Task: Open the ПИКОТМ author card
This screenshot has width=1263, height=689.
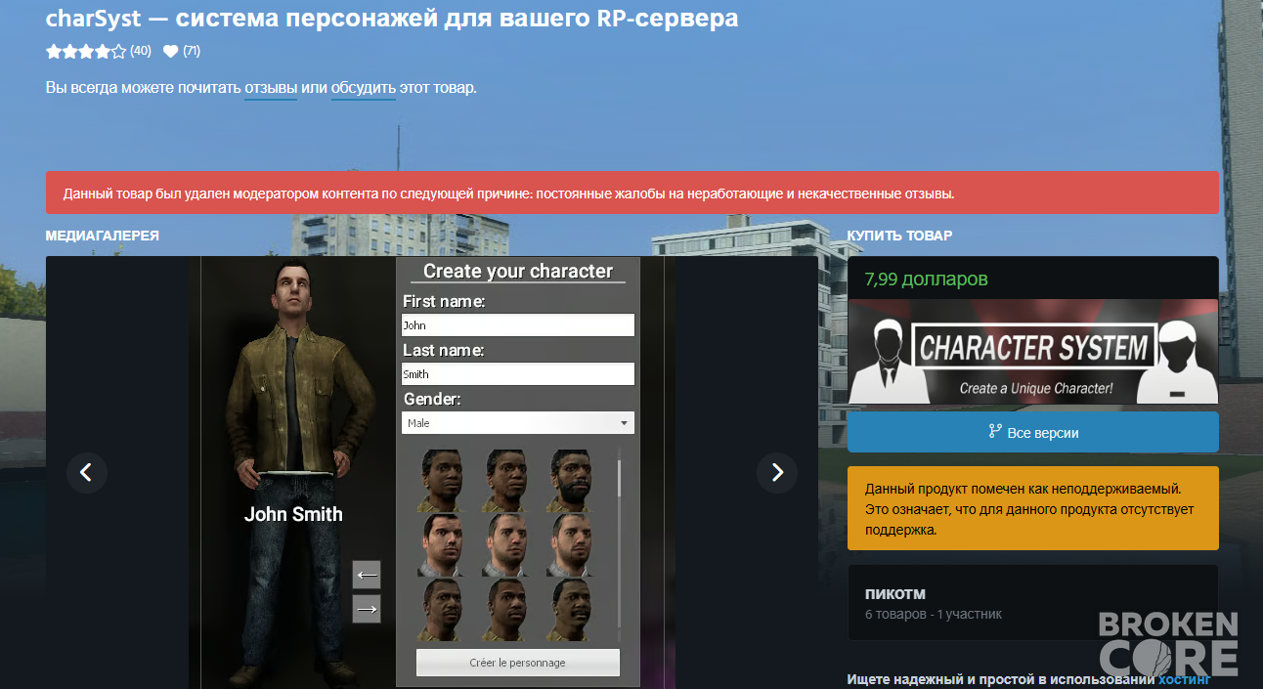Action: point(1033,603)
